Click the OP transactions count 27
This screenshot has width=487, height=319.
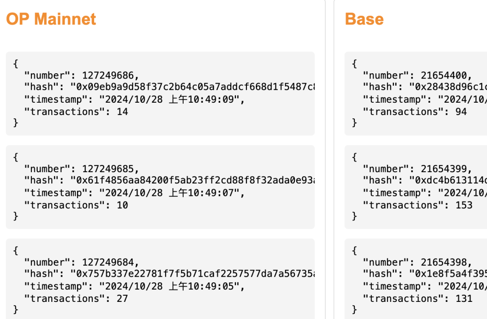(x=122, y=299)
